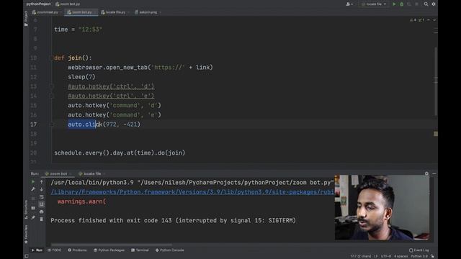
Task: Click the webbrowser.open_new_tab code line
Action: [x=140, y=67]
